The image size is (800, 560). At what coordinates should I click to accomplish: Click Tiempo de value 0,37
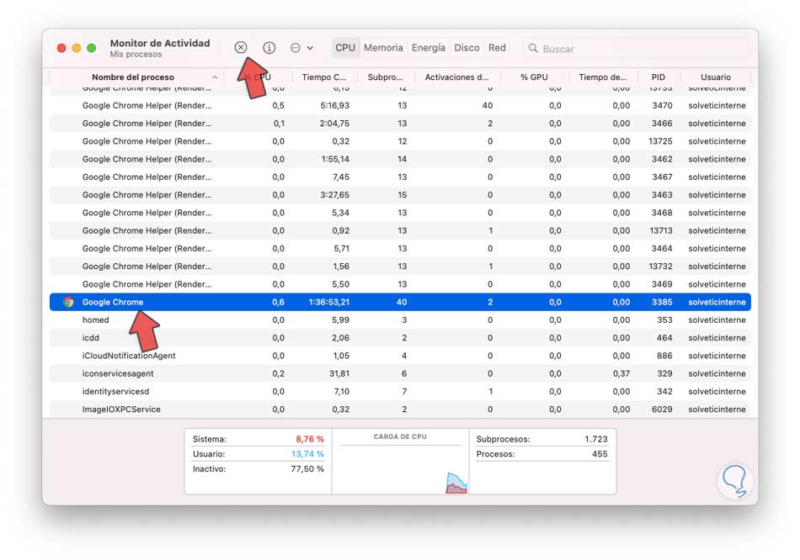(x=621, y=373)
